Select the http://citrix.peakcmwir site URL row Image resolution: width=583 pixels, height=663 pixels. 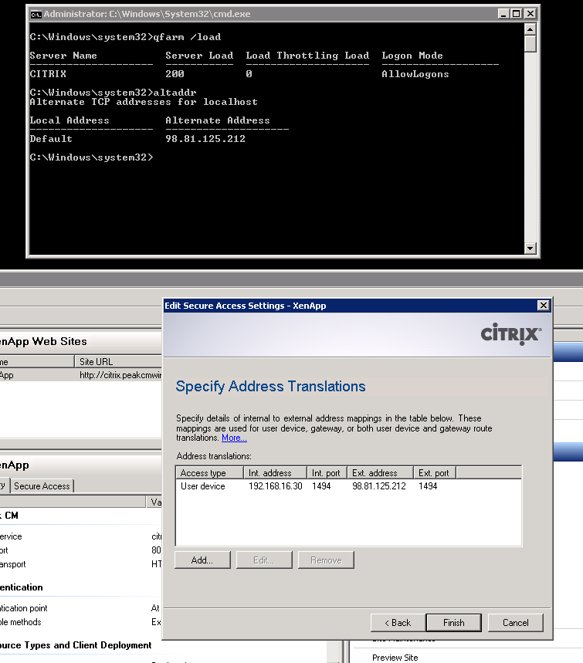(x=80, y=375)
